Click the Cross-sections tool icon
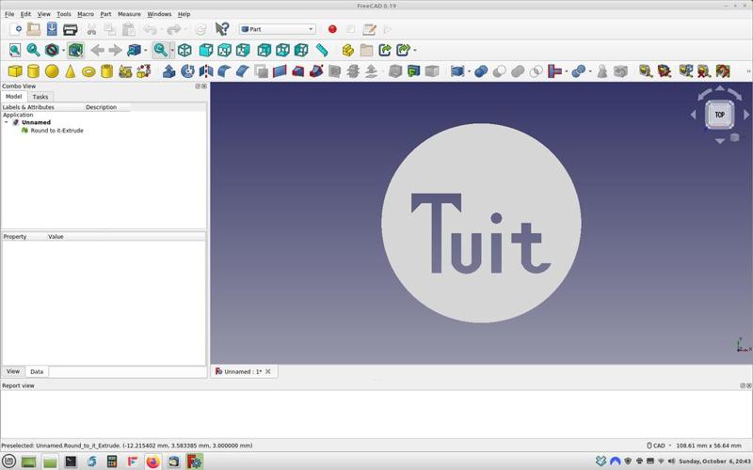The image size is (753, 470). pyautogui.click(x=353, y=71)
